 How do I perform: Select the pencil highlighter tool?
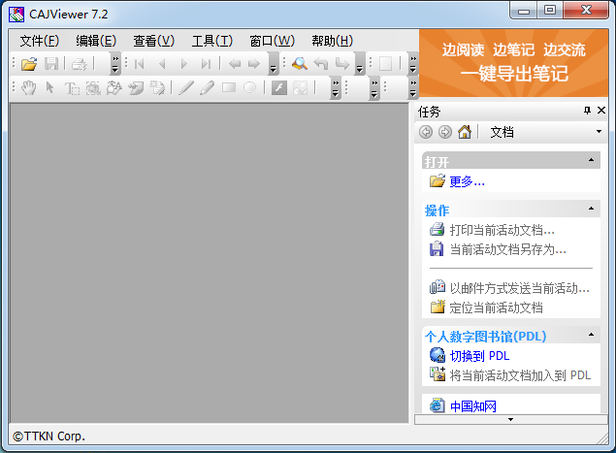(207, 87)
